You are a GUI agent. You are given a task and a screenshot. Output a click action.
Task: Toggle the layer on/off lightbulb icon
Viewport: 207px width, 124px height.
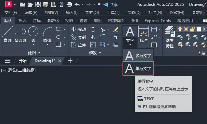(180, 29)
